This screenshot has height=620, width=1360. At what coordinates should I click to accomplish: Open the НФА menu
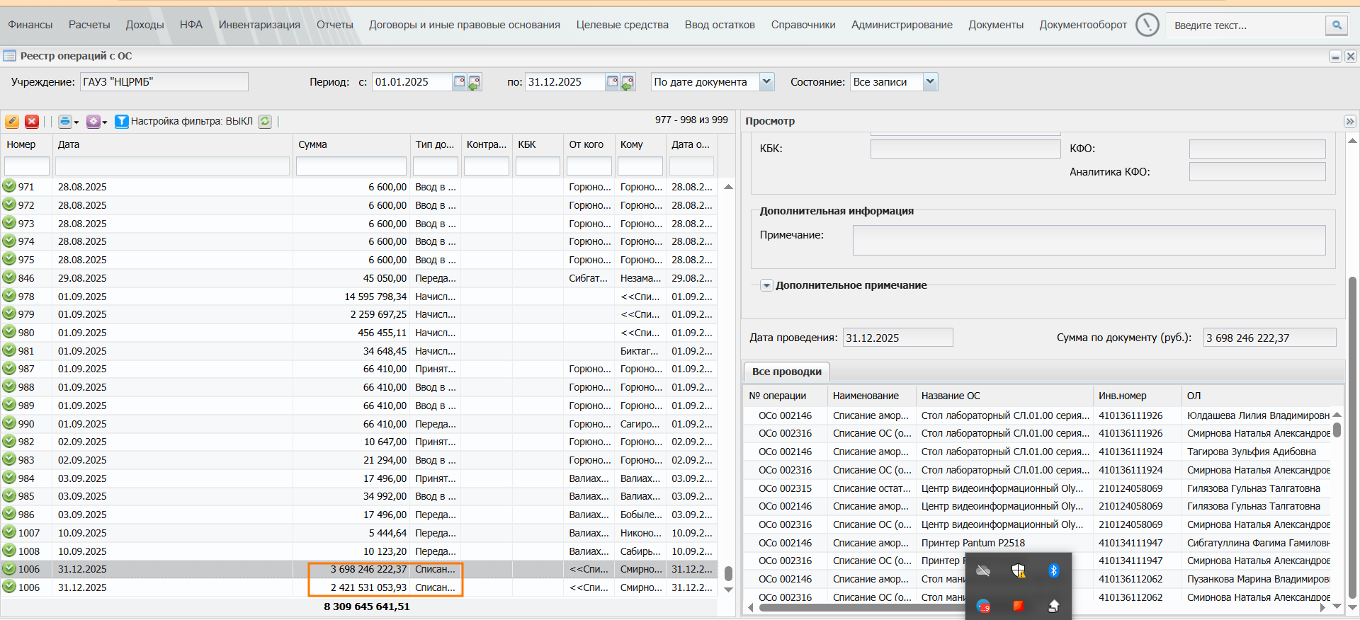click(191, 25)
